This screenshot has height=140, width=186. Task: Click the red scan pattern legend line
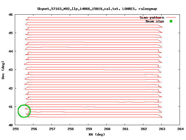tap(171, 17)
